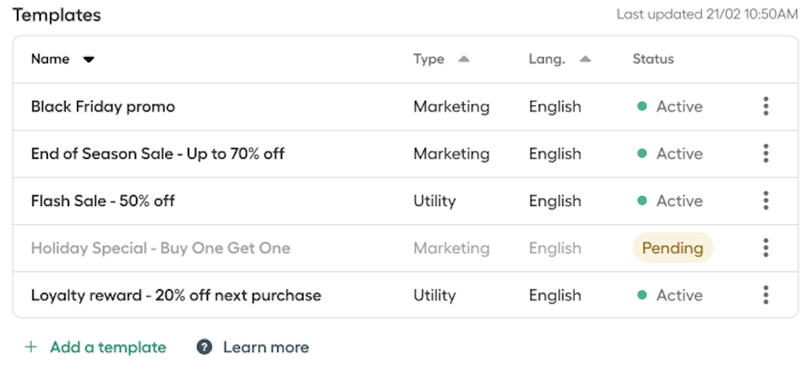Select Holiday Special - Buy One Get One
810x374 pixels.
click(x=161, y=248)
